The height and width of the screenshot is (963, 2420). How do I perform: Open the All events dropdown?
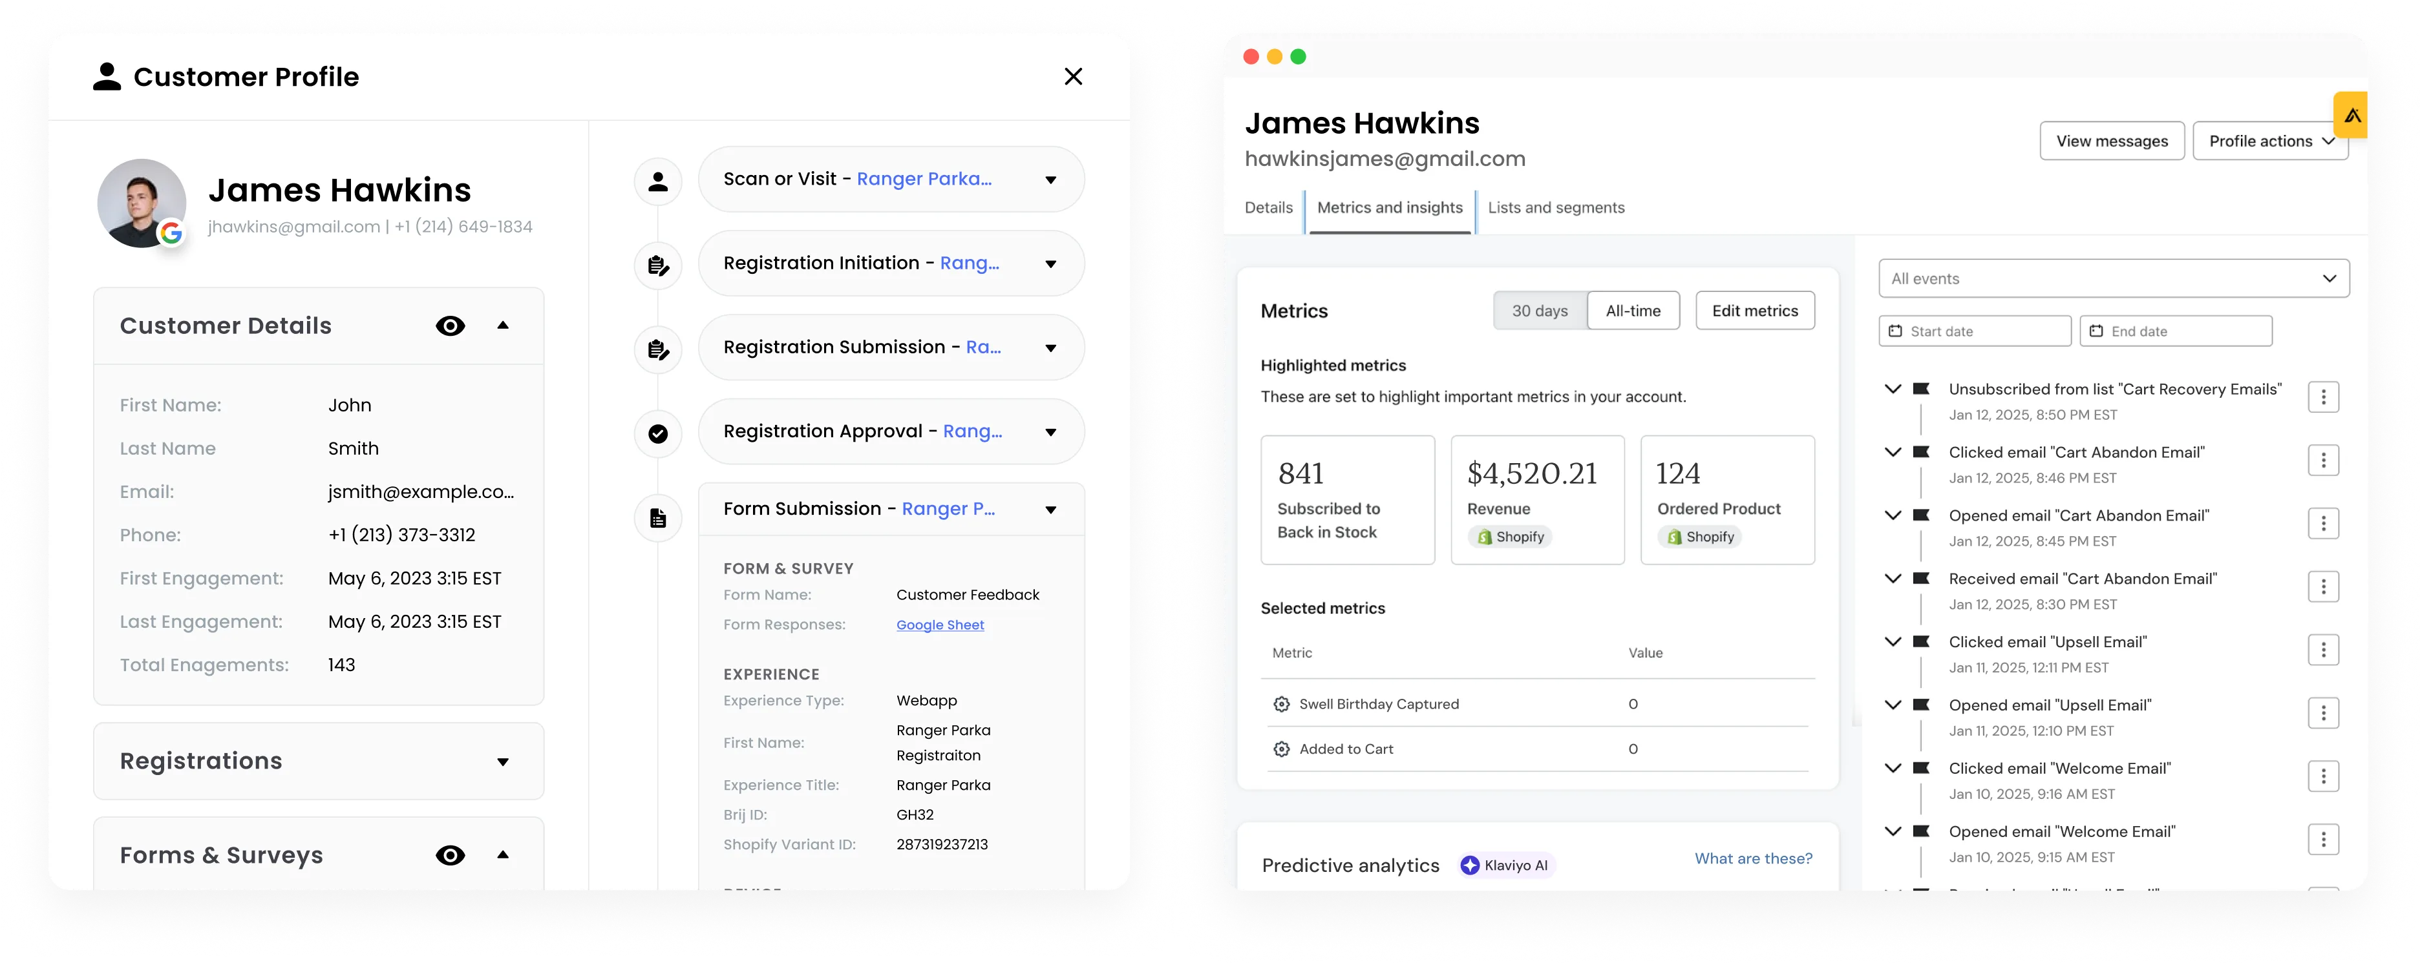point(2113,279)
